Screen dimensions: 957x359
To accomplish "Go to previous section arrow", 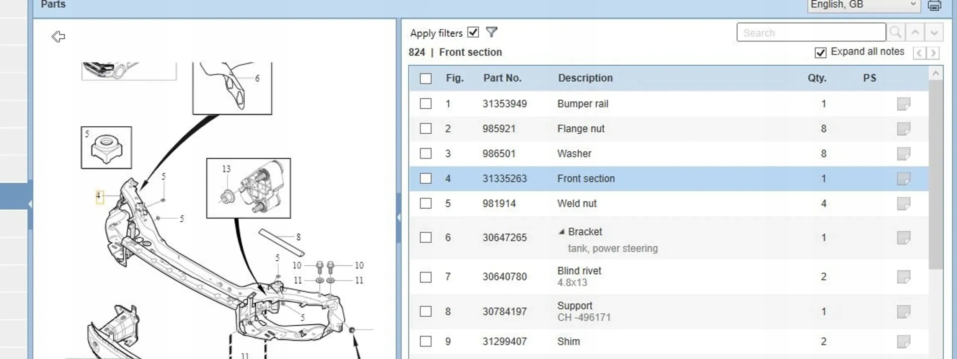I will pos(919,53).
